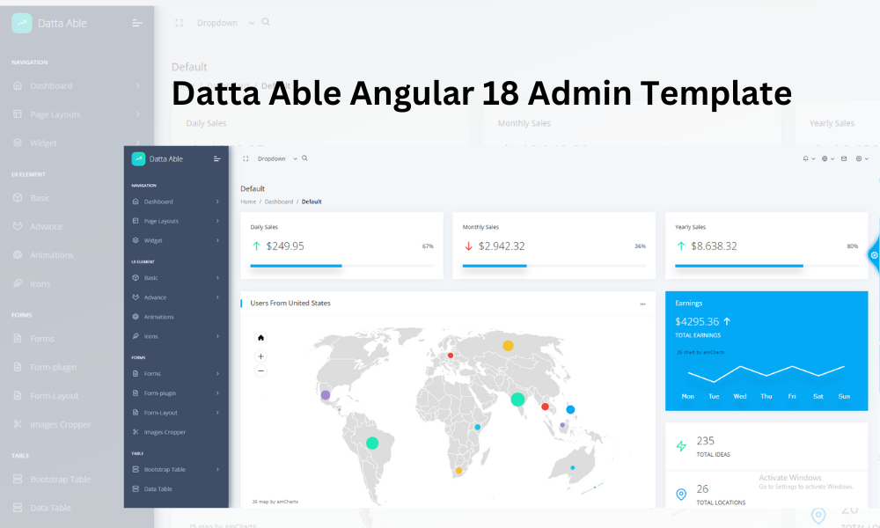The width and height of the screenshot is (880, 528).
Task: Click the Dashboard breadcrumb link
Action: 279,202
